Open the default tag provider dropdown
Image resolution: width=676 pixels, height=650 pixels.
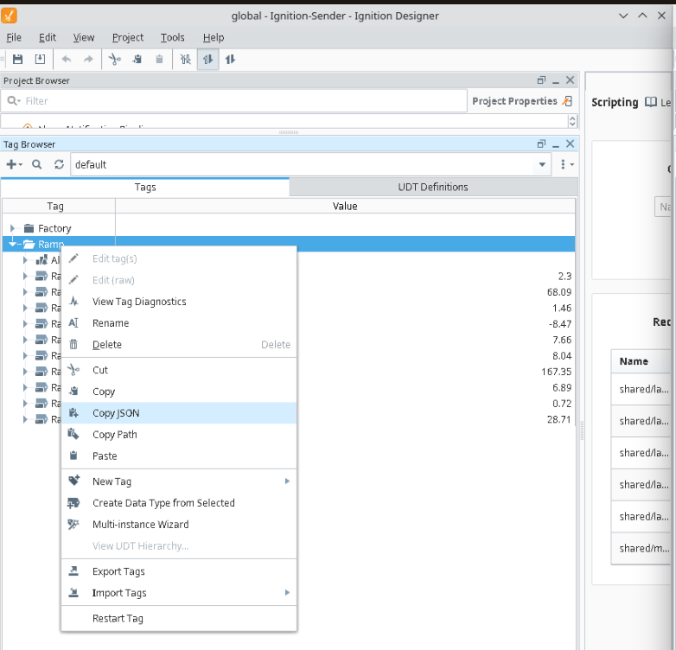coord(542,164)
